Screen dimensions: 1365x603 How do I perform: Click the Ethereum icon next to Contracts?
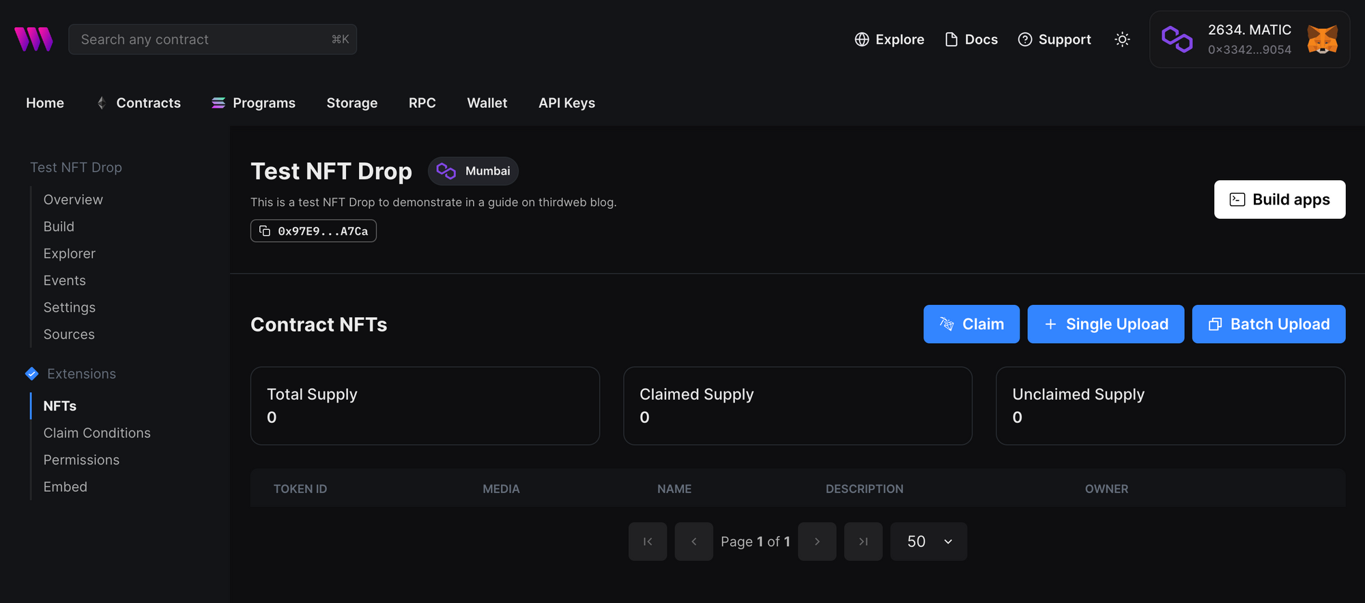(x=102, y=103)
